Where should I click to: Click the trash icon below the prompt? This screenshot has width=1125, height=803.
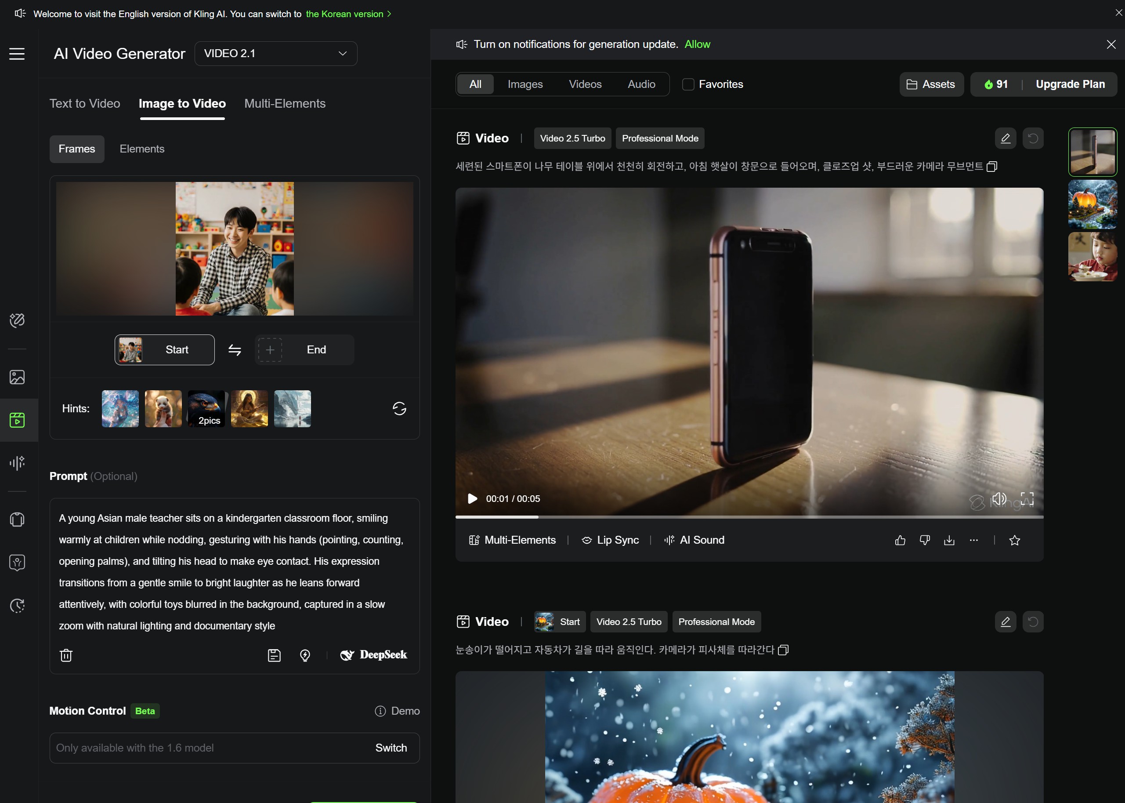66,655
